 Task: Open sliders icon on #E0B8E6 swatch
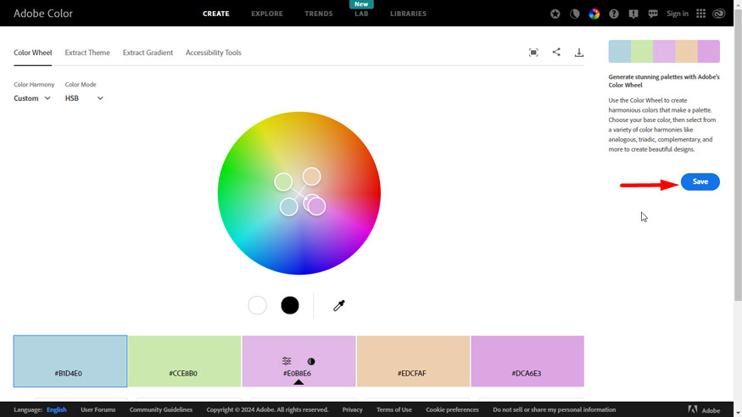[x=287, y=361]
